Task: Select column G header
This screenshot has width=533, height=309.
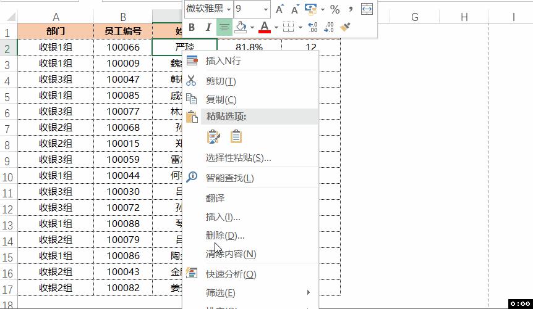Action: click(415, 17)
